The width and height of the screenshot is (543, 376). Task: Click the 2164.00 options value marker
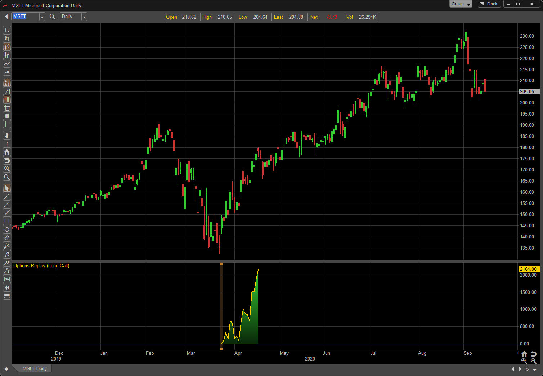click(x=529, y=269)
